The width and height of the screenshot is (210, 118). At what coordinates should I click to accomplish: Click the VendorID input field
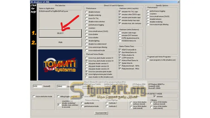(x=37, y=86)
